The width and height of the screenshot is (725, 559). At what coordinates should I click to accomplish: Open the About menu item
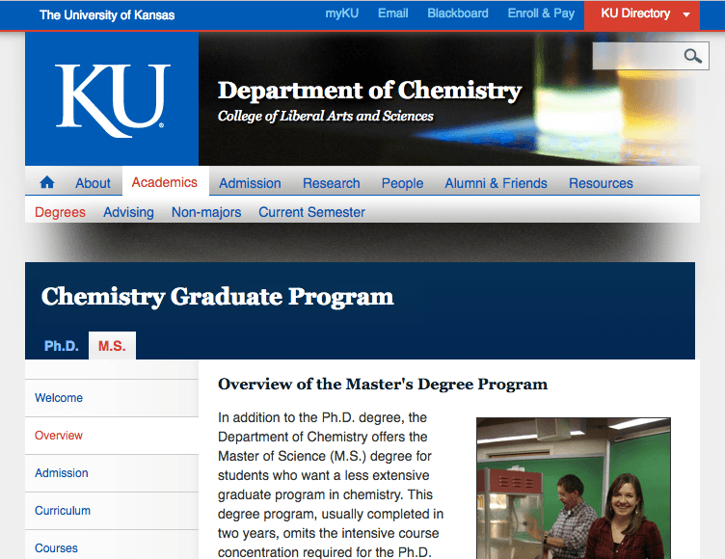click(93, 183)
